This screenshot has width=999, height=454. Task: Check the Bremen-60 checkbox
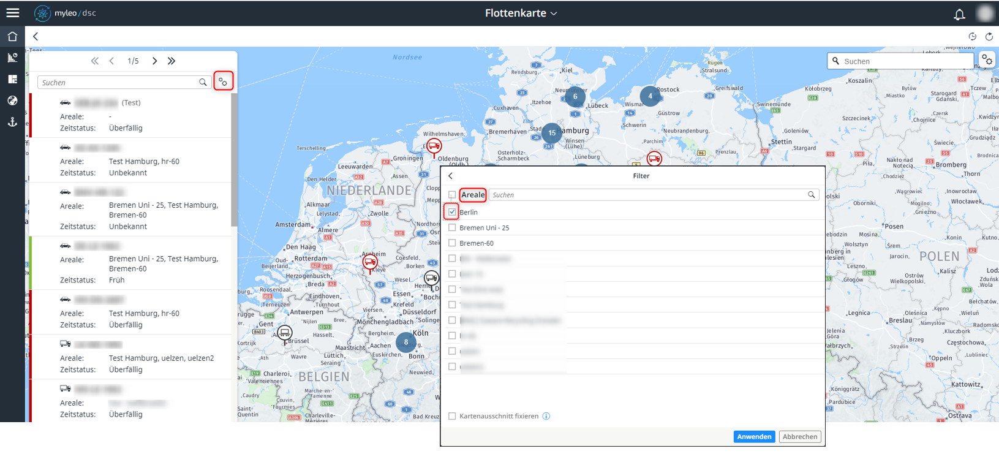pyautogui.click(x=452, y=243)
